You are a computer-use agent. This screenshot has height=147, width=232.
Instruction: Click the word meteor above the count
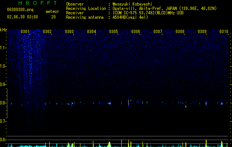point(52,11)
